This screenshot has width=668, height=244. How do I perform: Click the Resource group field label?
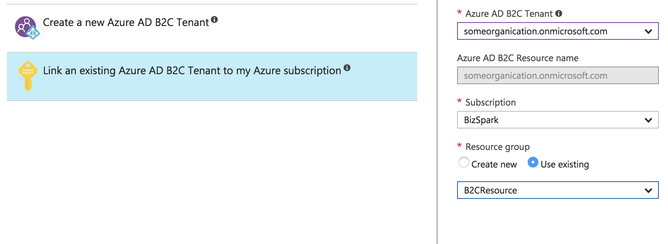[x=497, y=147]
